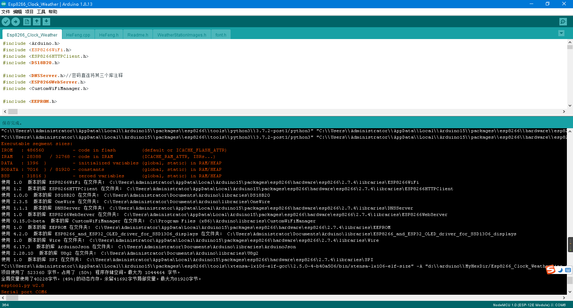Viewport: 573px width, 308px height.
Task: Click the IRAM 28388 console line
Action: pos(108,157)
